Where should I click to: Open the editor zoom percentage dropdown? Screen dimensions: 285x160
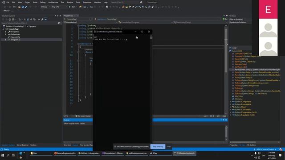tap(68, 116)
